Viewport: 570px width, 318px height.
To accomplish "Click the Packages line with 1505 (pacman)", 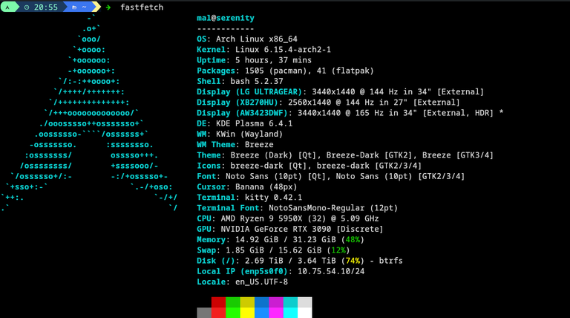I will (x=285, y=71).
